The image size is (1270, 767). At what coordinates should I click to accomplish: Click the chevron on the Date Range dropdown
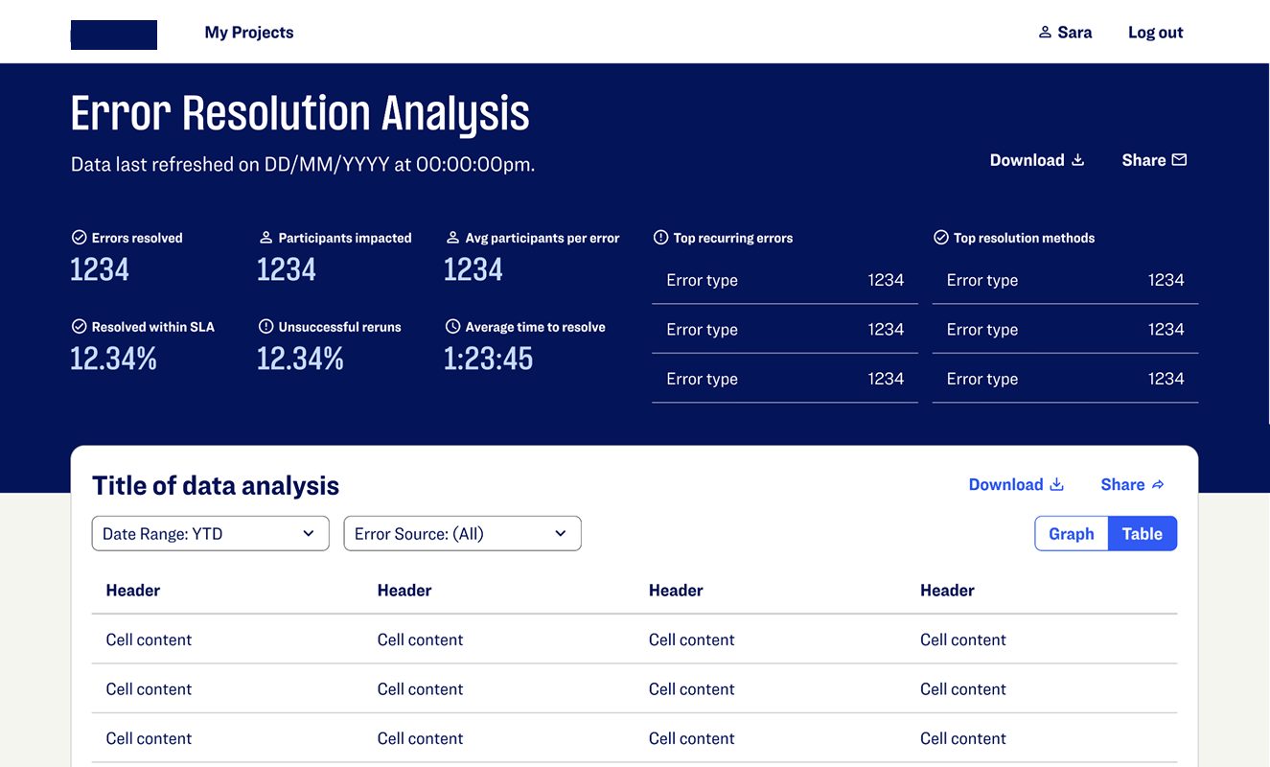point(309,534)
